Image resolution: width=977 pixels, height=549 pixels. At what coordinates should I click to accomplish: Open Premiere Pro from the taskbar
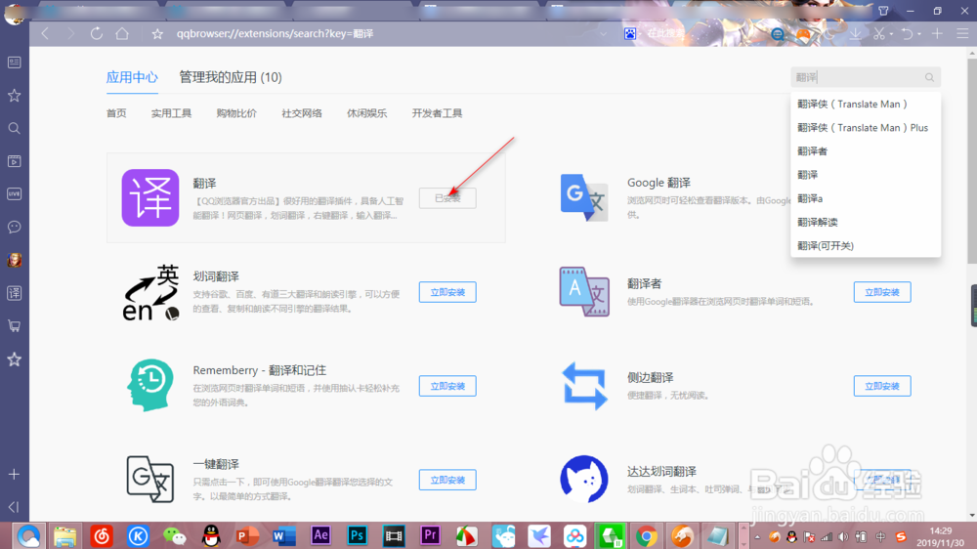[430, 535]
